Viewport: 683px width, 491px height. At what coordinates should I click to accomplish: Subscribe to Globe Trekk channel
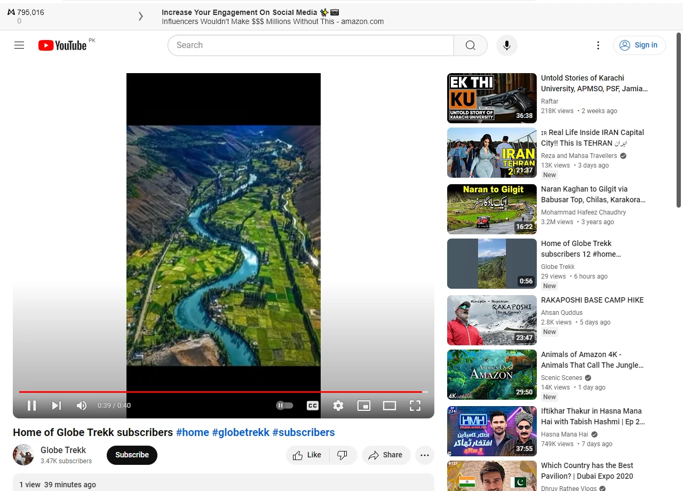(132, 455)
